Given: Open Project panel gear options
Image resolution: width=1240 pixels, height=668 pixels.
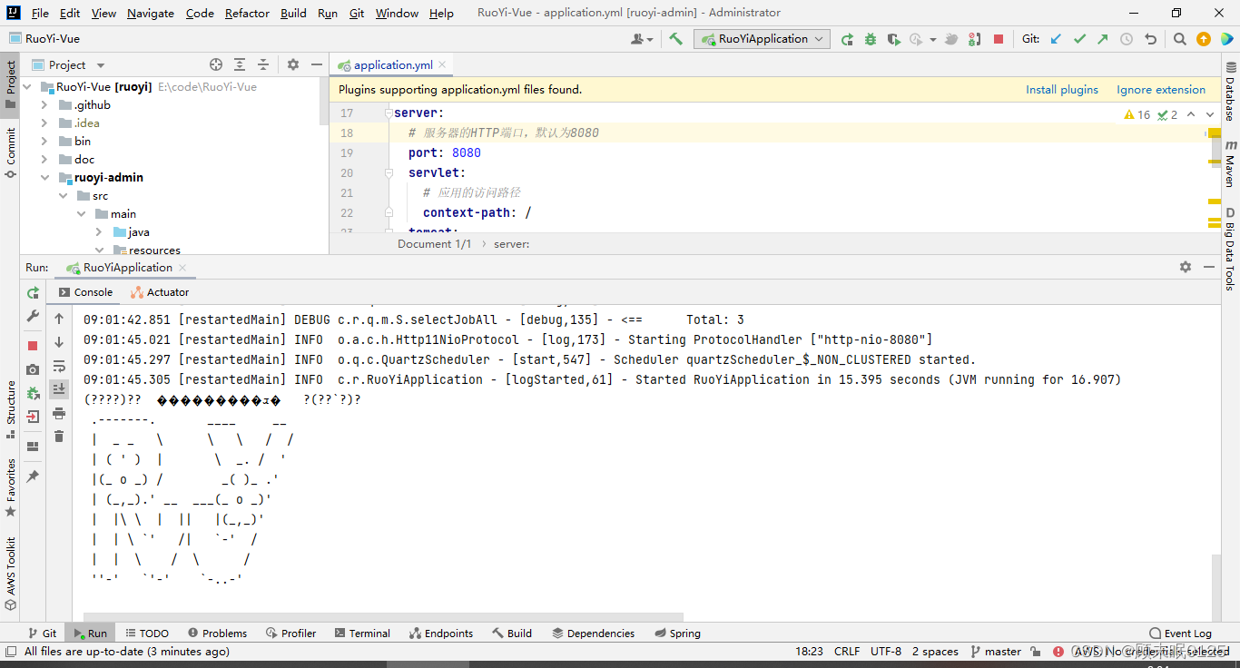Looking at the screenshot, I should (293, 64).
